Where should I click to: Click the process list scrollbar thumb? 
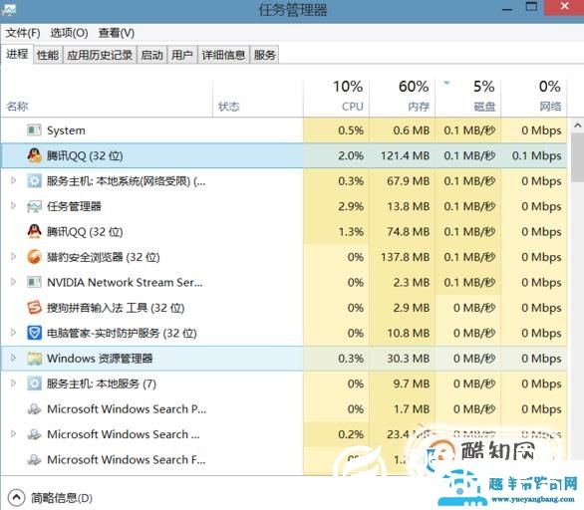pyautogui.click(x=577, y=157)
